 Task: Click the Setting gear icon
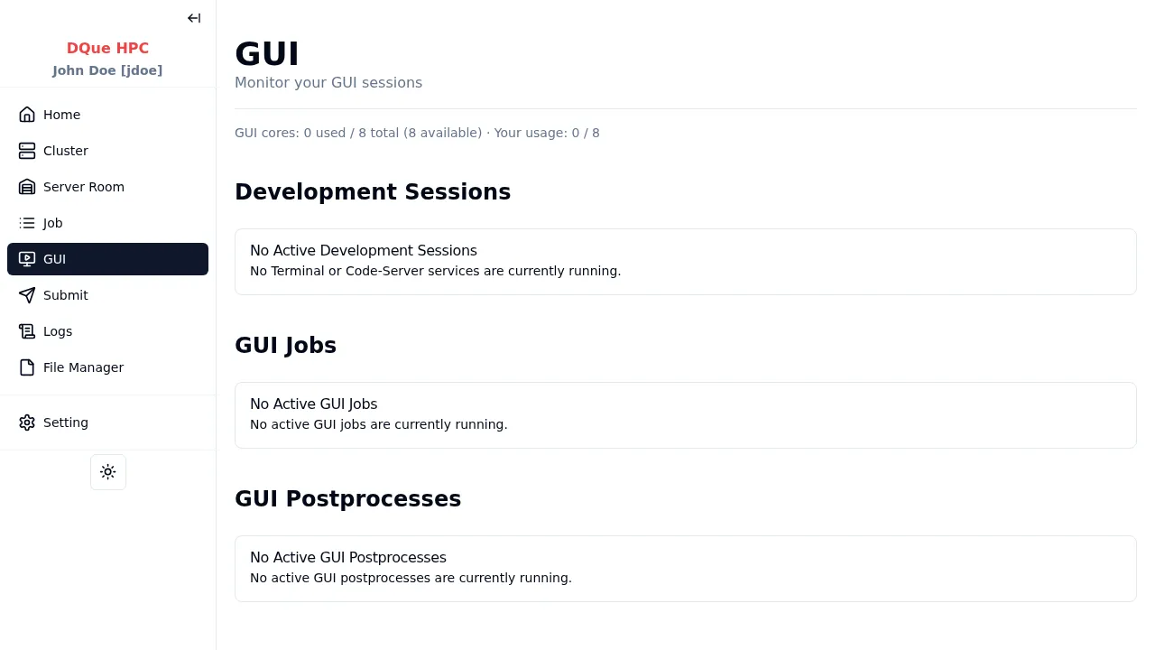tap(27, 422)
